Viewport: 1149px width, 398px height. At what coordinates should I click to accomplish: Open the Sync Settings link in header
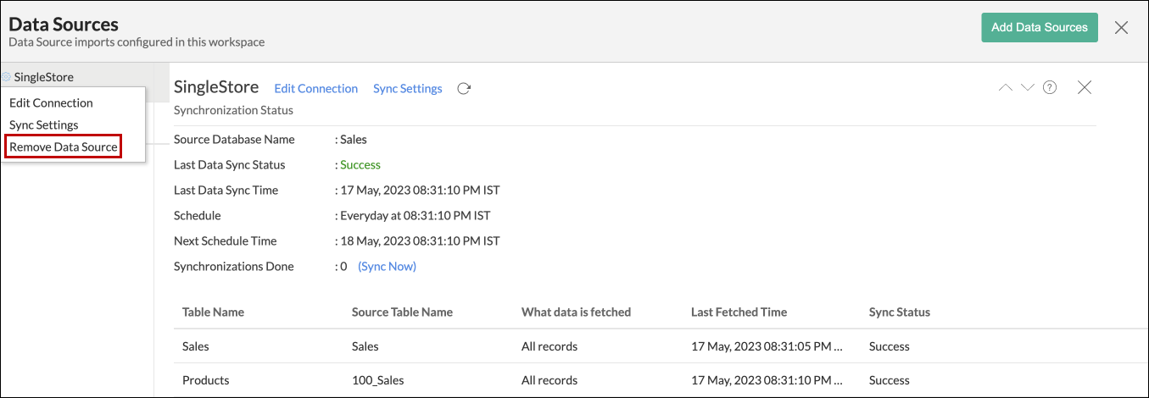pyautogui.click(x=407, y=89)
